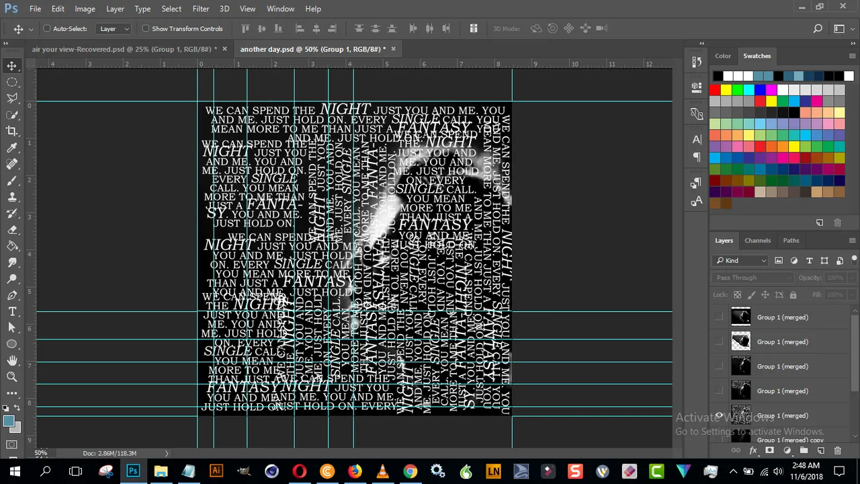
Task: Select the Pen tool
Action: 12,295
